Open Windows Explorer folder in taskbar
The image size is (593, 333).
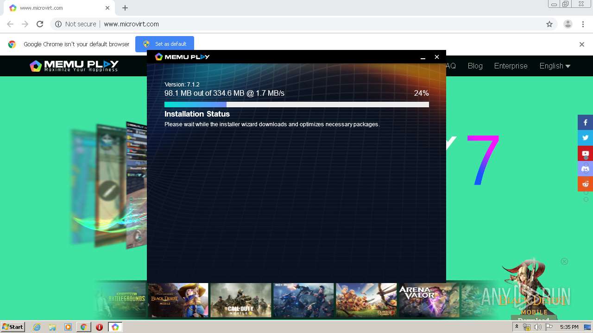pyautogui.click(x=52, y=327)
